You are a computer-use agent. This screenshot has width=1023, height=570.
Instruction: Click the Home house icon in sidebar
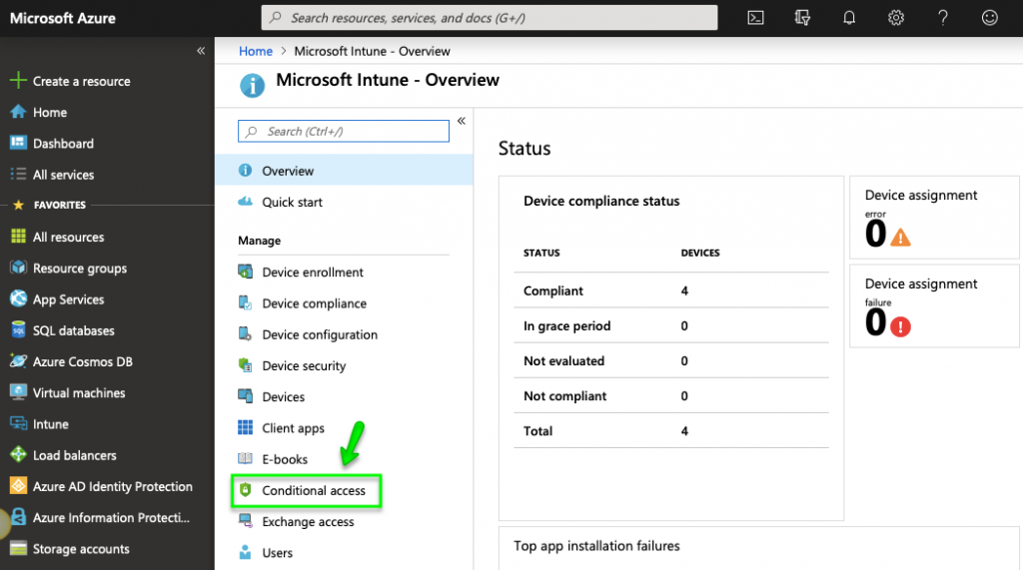point(18,112)
